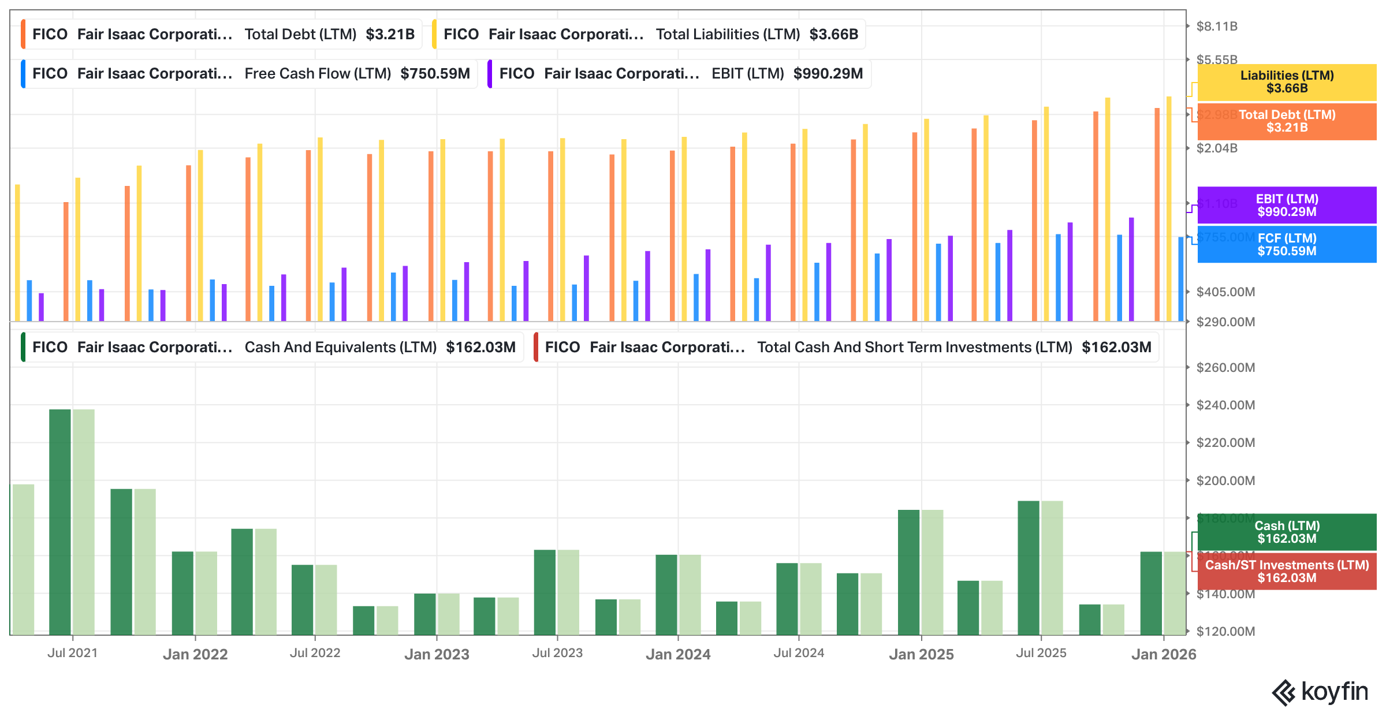Image resolution: width=1386 pixels, height=716 pixels.
Task: Click the $750.59M value in Free Cash Flow legend
Action: [x=435, y=73]
